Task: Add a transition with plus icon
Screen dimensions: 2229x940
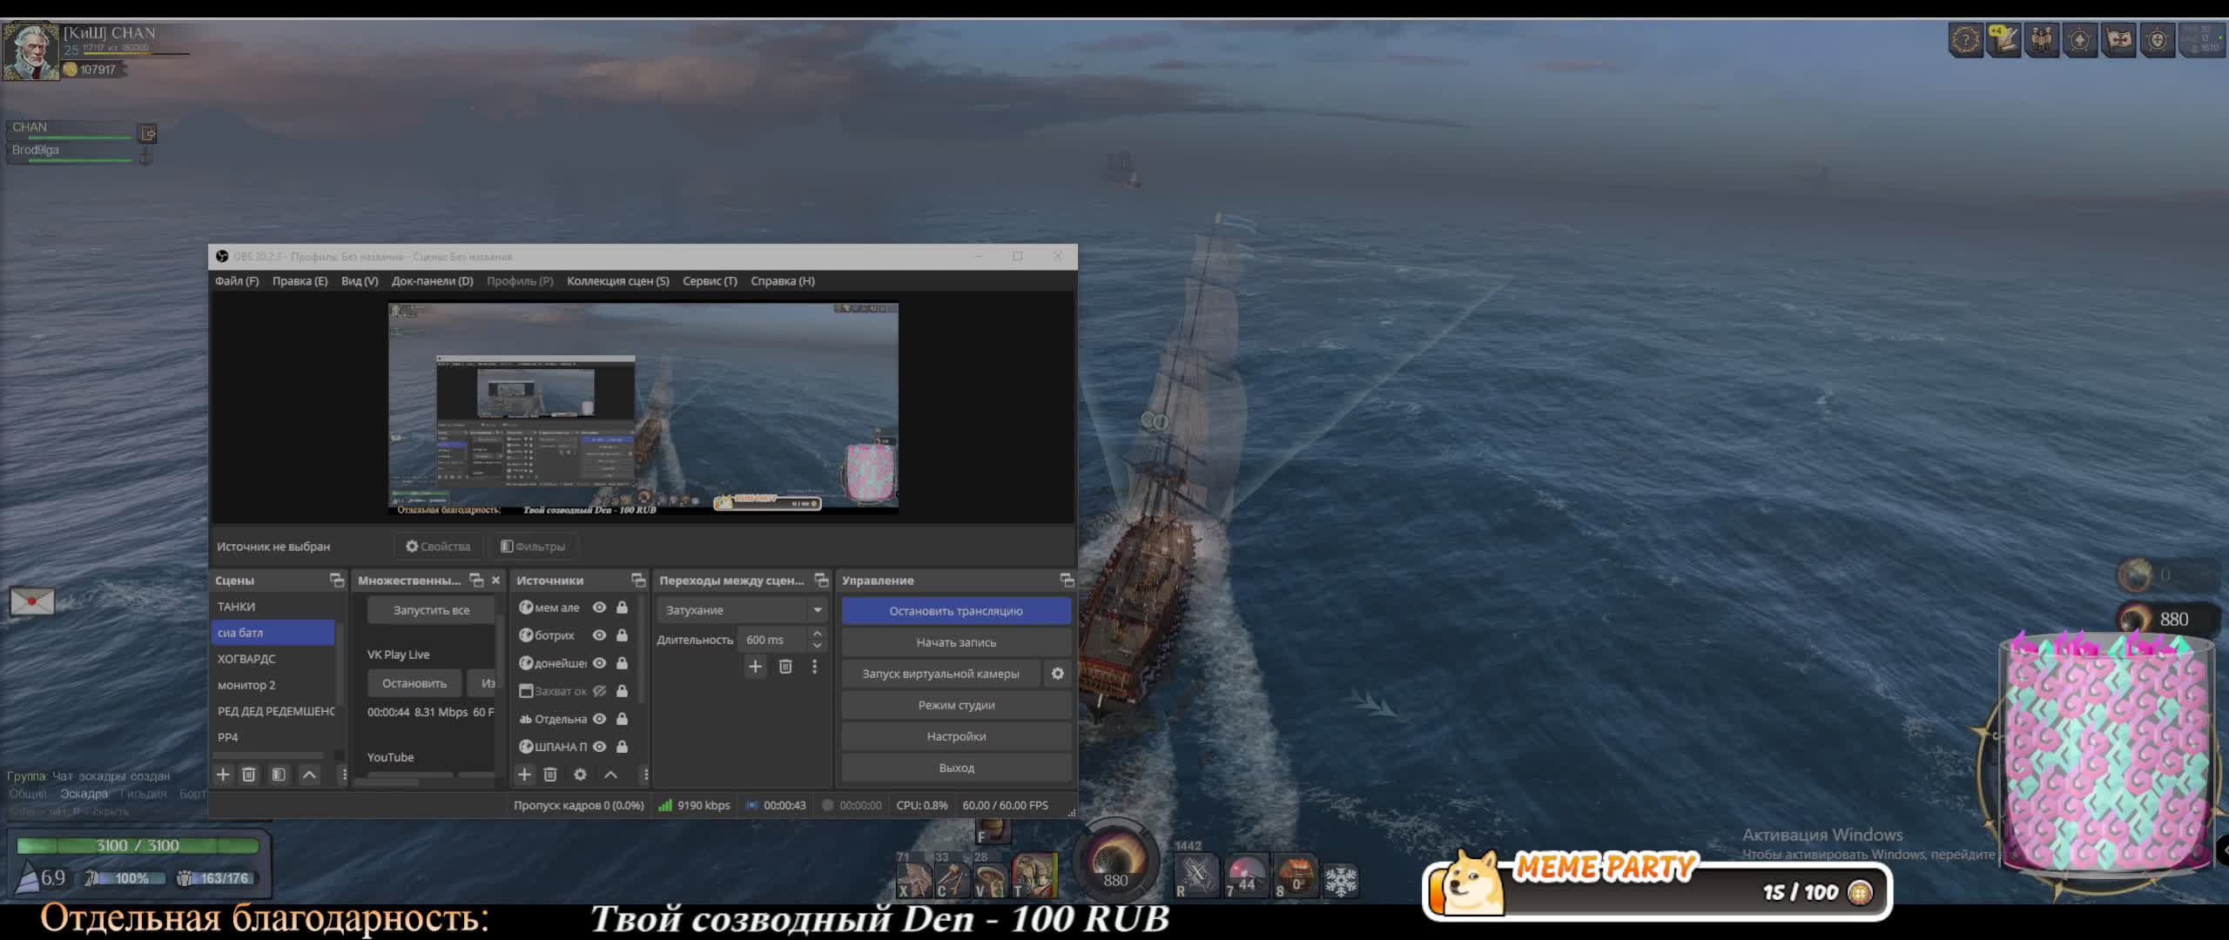Action: point(755,667)
